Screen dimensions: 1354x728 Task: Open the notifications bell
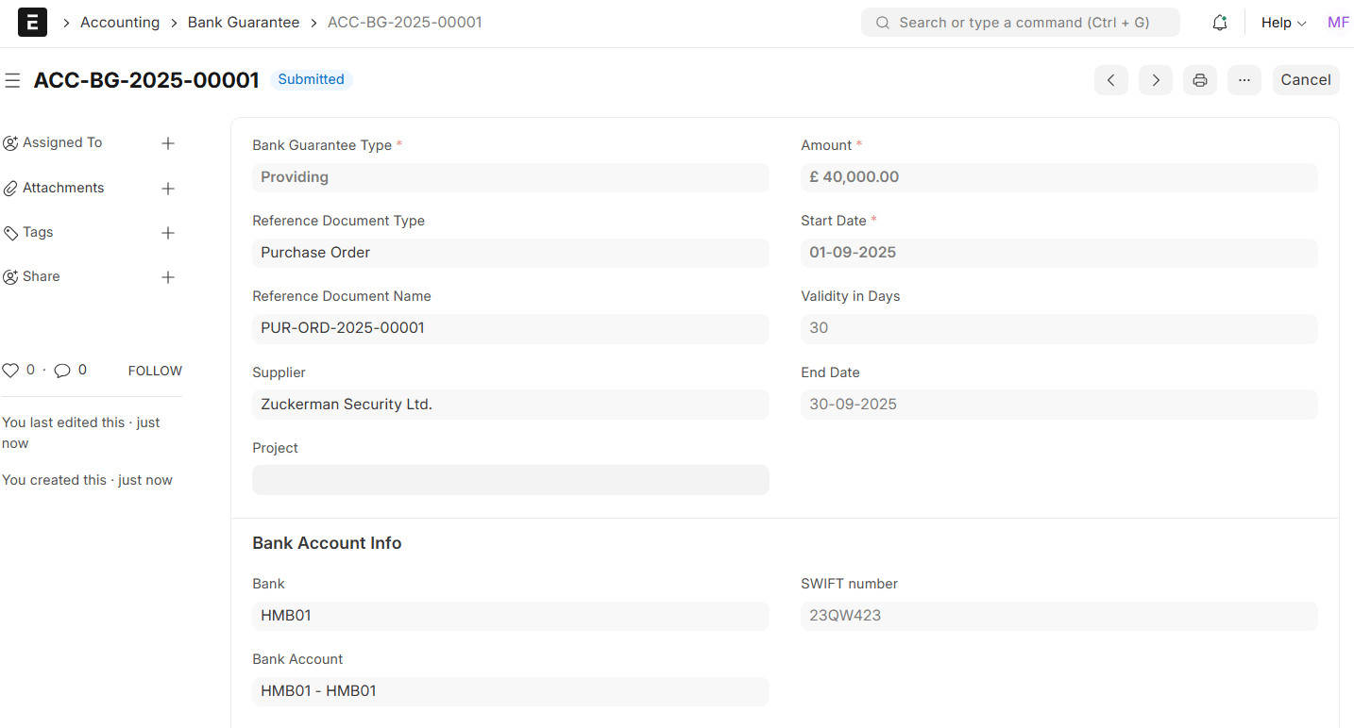pos(1220,23)
